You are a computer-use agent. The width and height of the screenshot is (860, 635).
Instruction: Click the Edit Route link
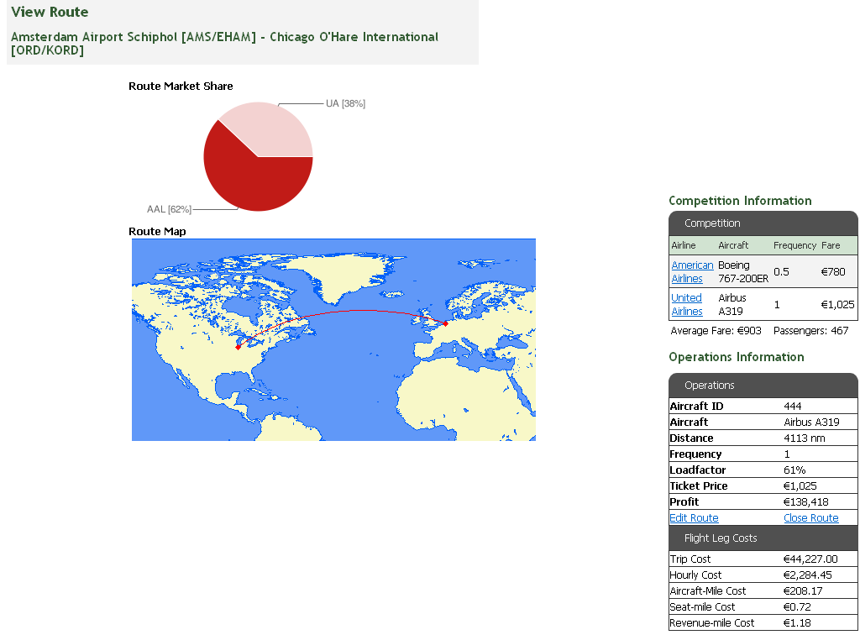pyautogui.click(x=694, y=518)
